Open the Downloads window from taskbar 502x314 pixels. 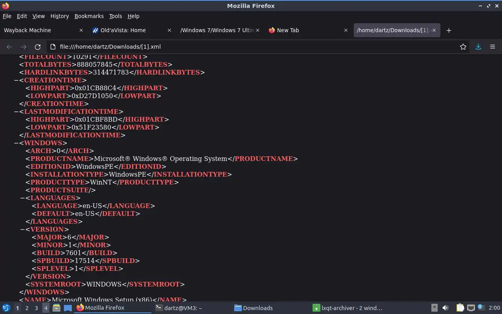[270, 308]
